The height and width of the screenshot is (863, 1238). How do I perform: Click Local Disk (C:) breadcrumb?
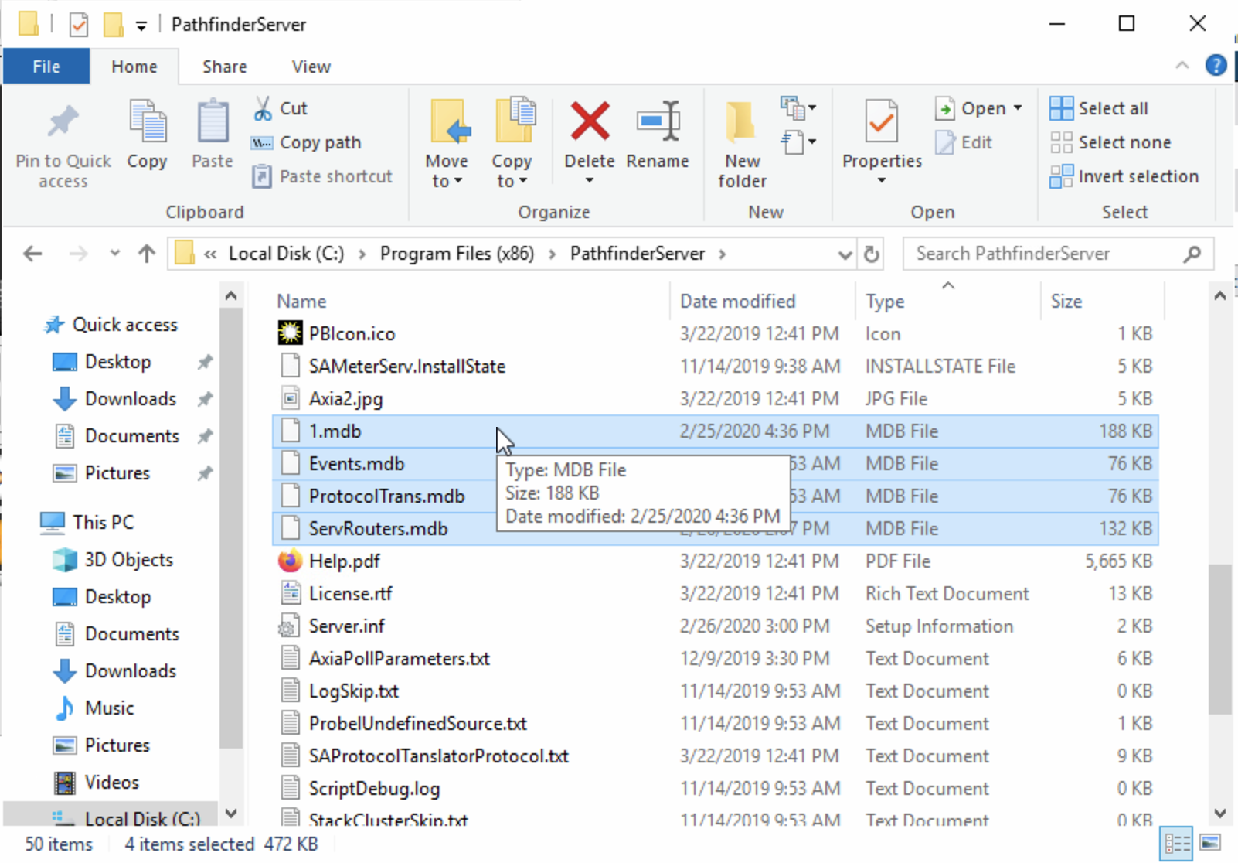pyautogui.click(x=286, y=254)
